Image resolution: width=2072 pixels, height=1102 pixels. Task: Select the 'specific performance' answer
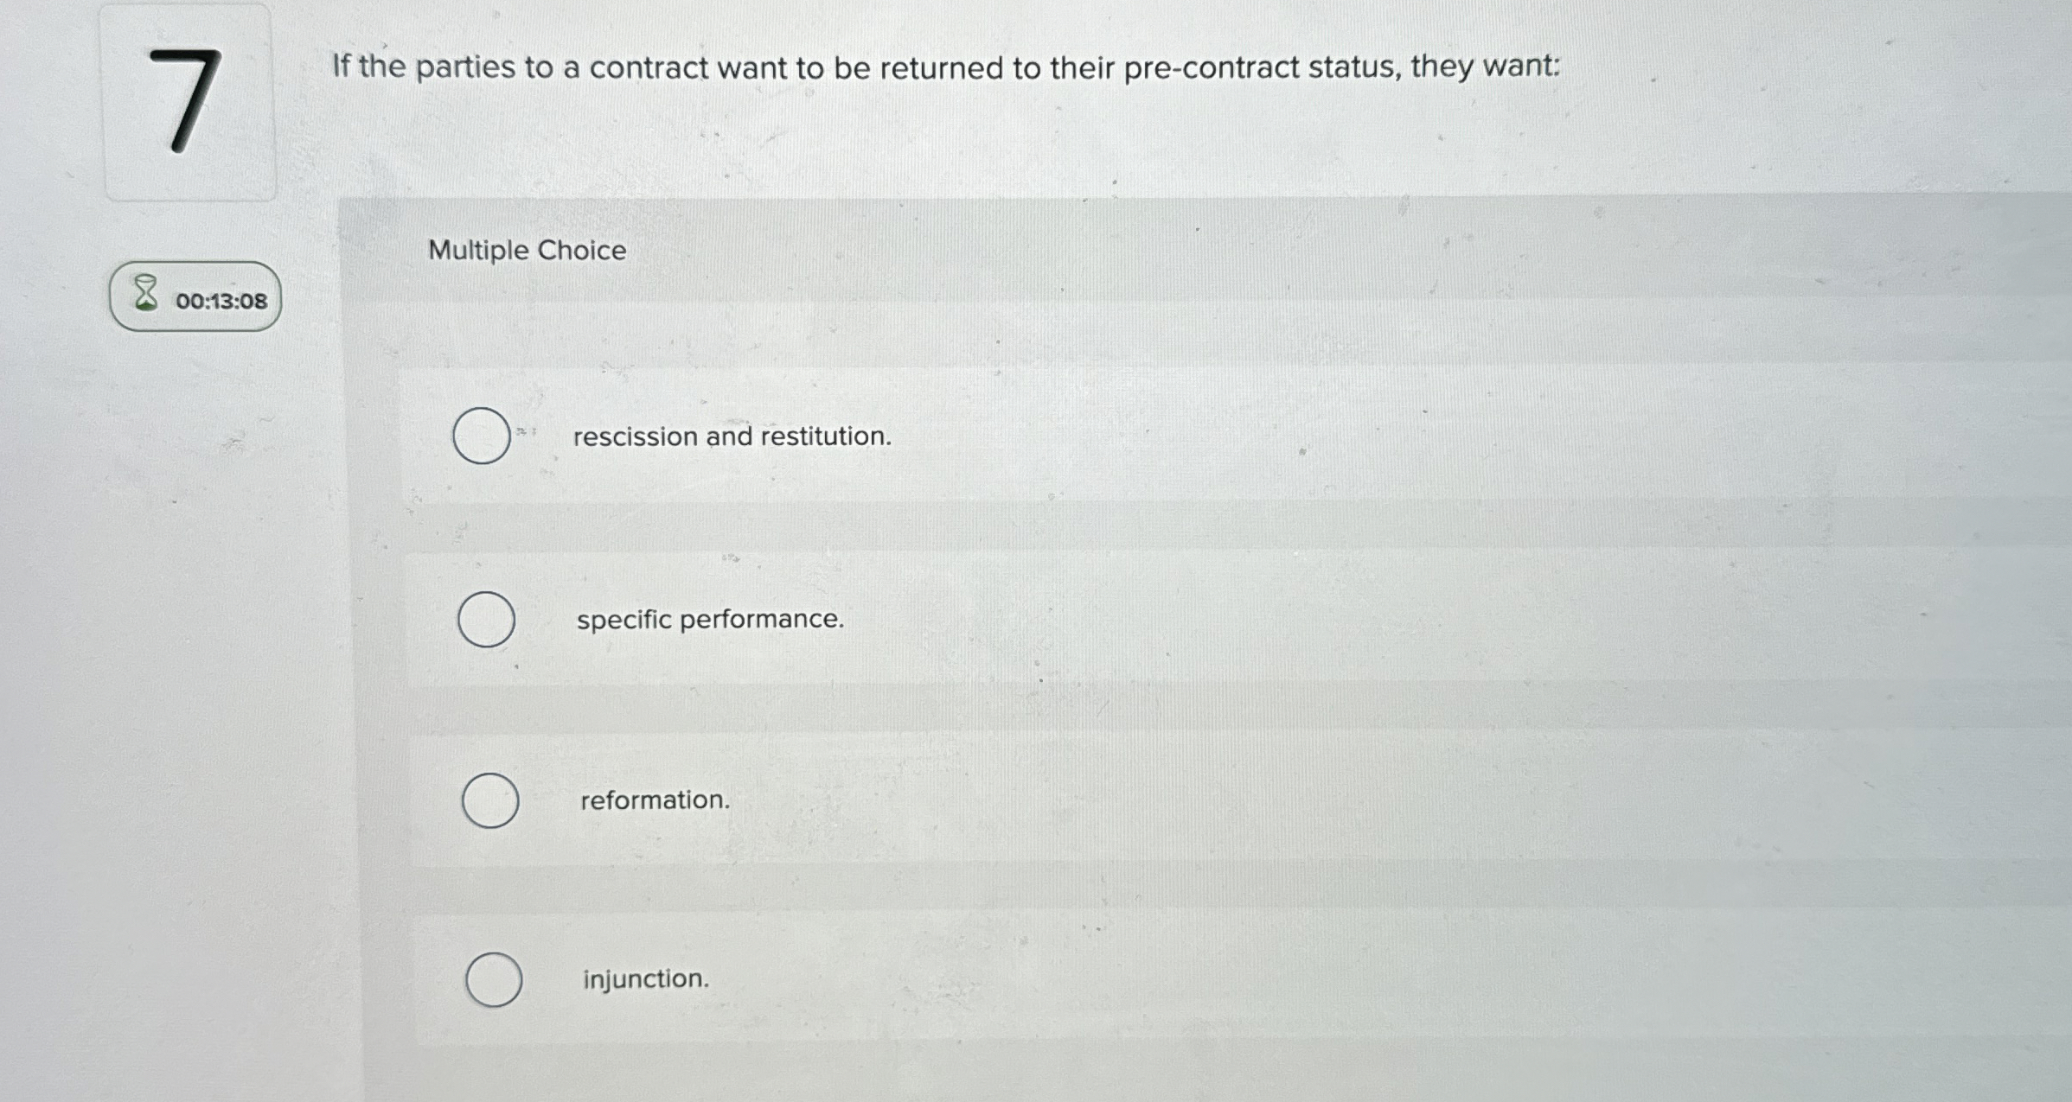click(x=487, y=621)
